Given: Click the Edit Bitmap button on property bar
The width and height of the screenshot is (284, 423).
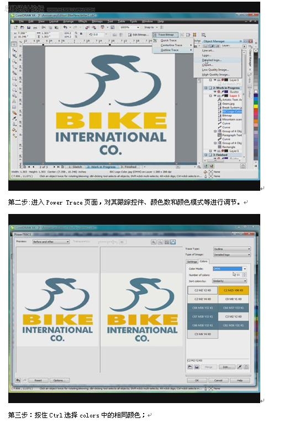Looking at the screenshot, I should coord(138,35).
